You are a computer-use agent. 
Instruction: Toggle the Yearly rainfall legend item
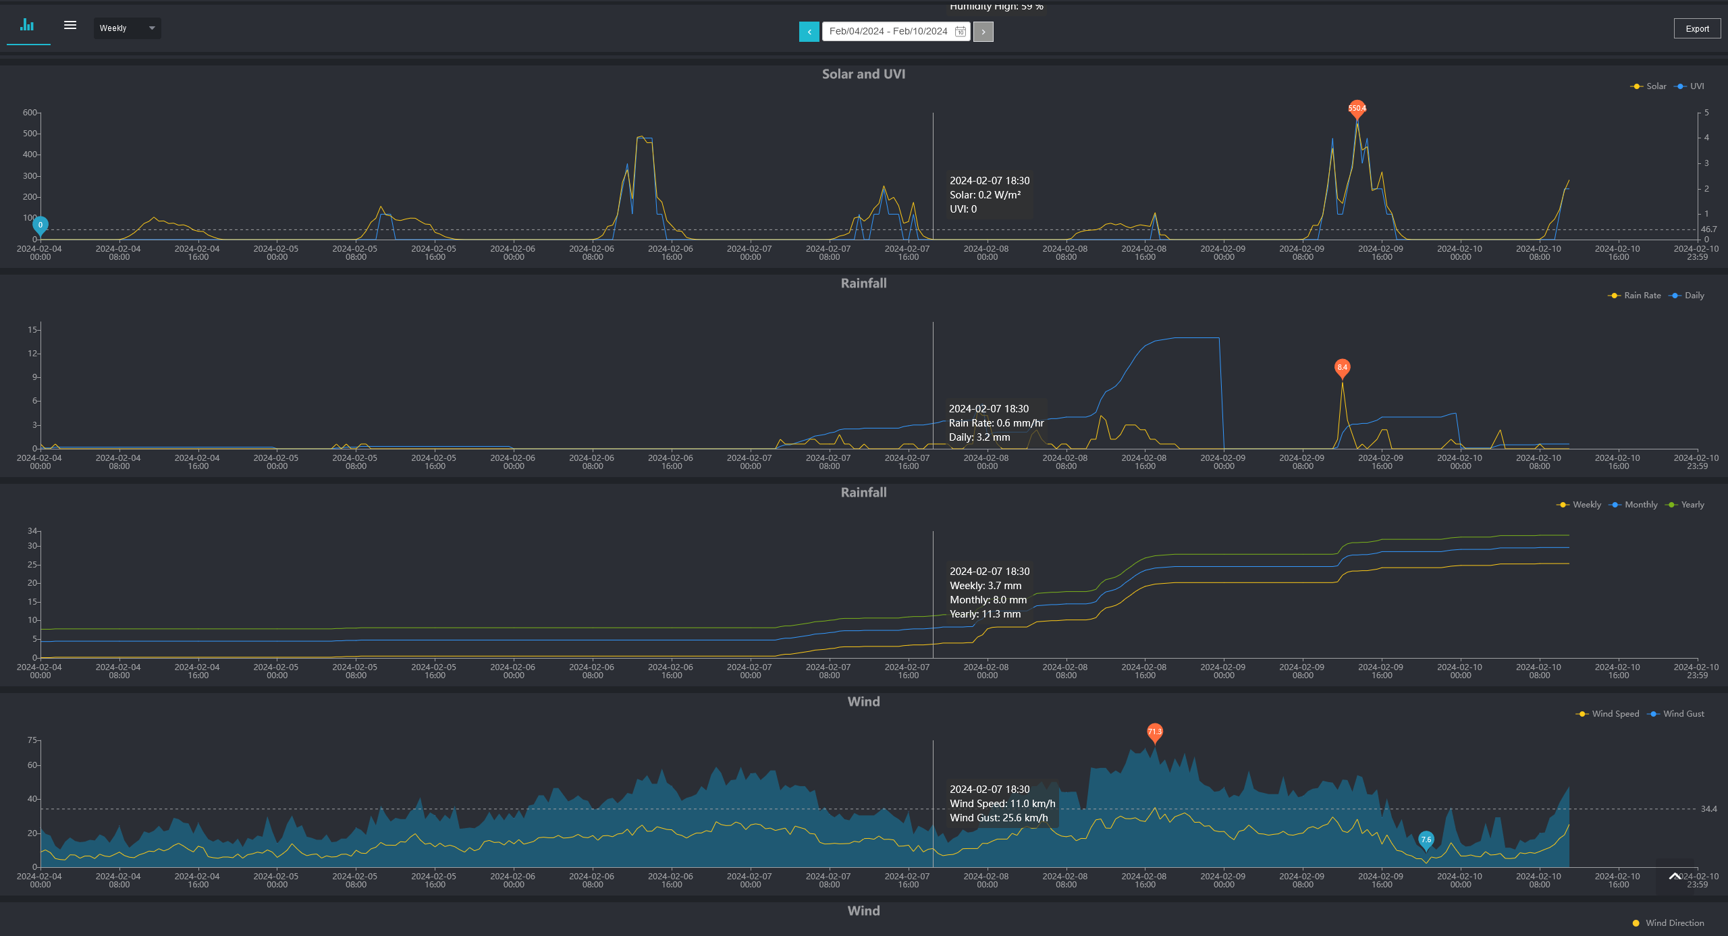point(1685,505)
